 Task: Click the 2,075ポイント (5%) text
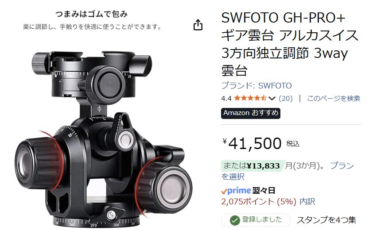click(x=259, y=202)
